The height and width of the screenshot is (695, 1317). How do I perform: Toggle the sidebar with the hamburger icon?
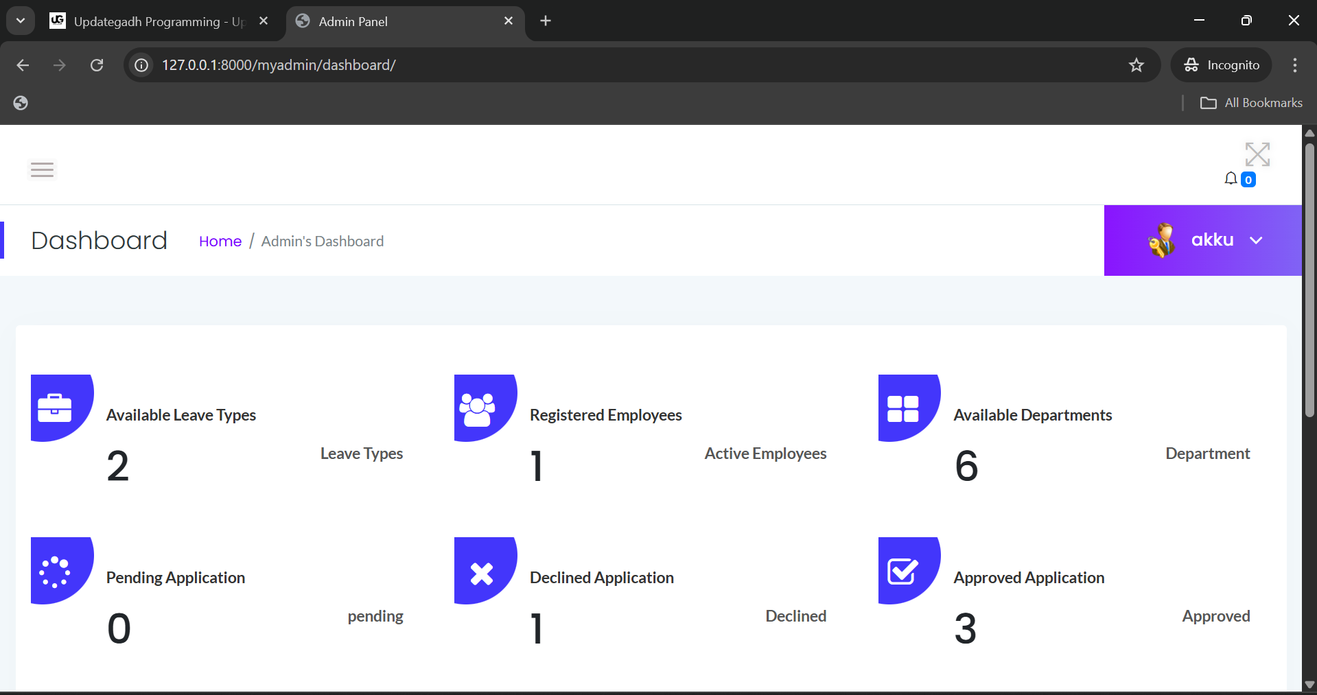pyautogui.click(x=41, y=169)
